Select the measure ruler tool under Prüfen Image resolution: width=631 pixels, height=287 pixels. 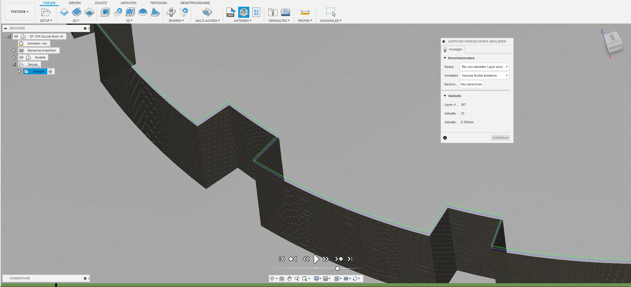(305, 12)
